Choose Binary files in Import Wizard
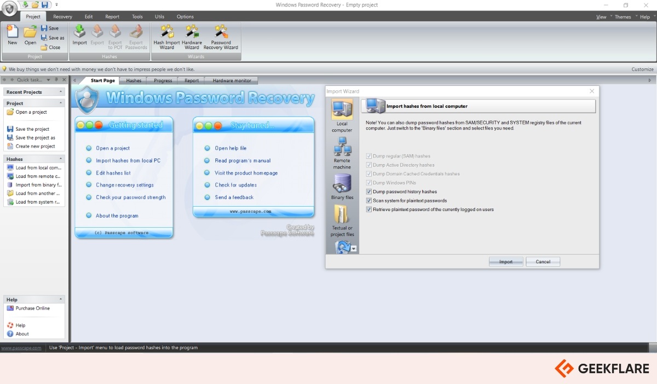Screen dimensions: 657x384 pos(342,187)
